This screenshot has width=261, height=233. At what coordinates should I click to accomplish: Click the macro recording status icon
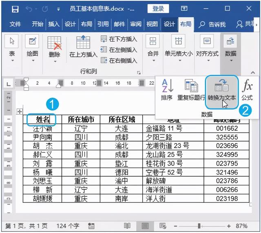[91, 226]
